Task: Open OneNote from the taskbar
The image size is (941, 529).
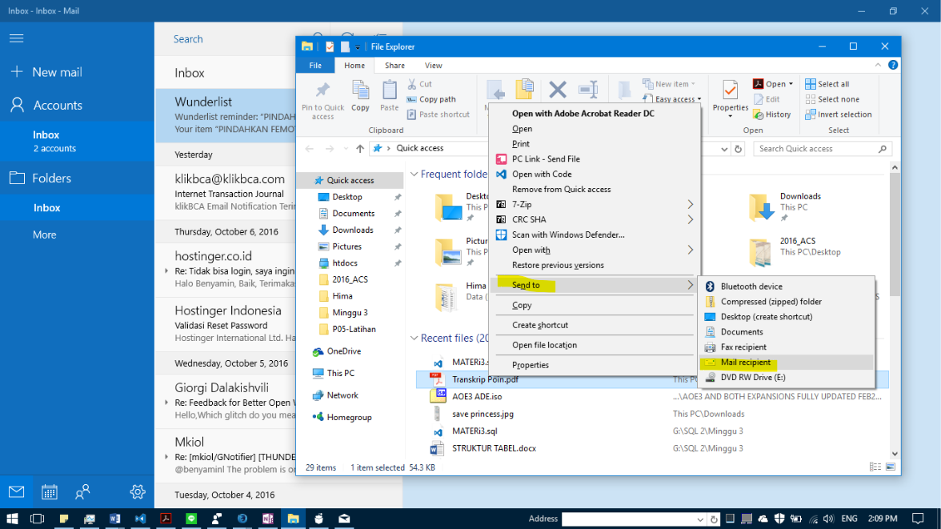Action: (x=267, y=518)
